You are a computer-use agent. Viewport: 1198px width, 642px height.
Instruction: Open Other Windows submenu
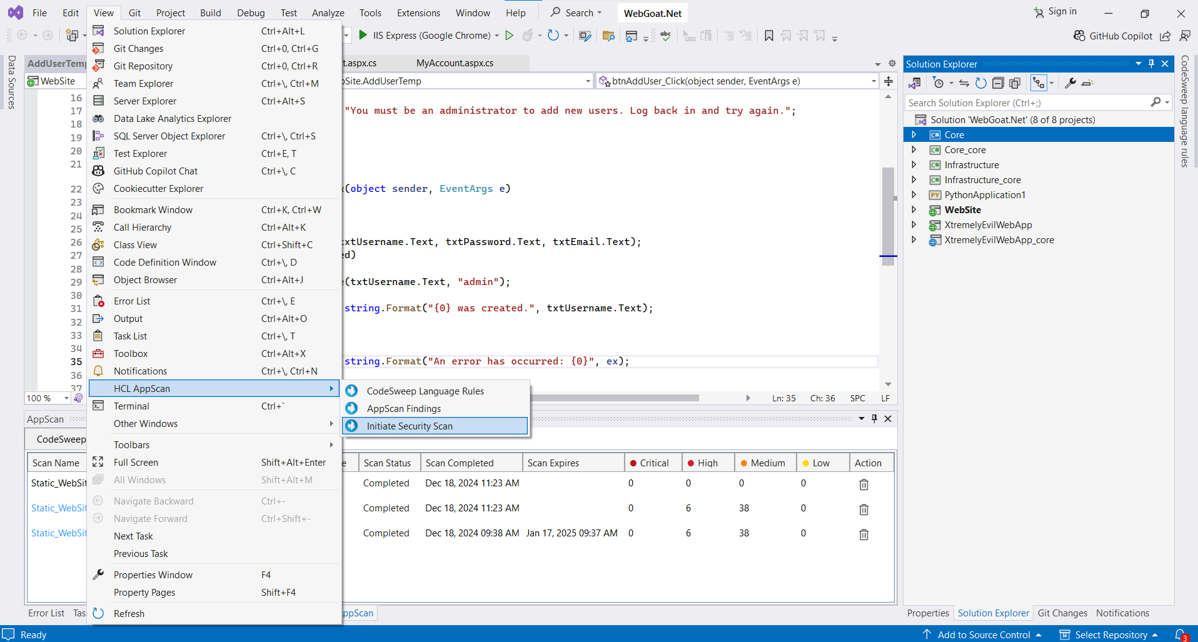point(214,424)
